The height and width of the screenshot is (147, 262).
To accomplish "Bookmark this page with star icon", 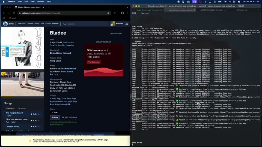I will click(x=108, y=13).
